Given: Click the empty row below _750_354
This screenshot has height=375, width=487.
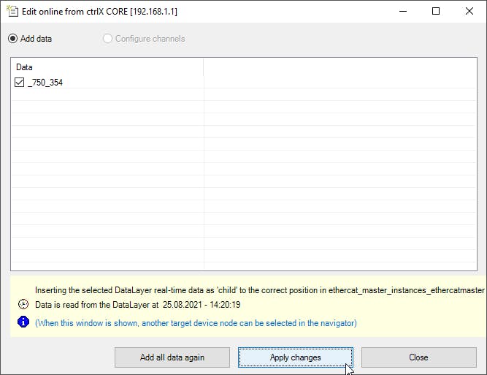Looking at the screenshot, I should 244,94.
